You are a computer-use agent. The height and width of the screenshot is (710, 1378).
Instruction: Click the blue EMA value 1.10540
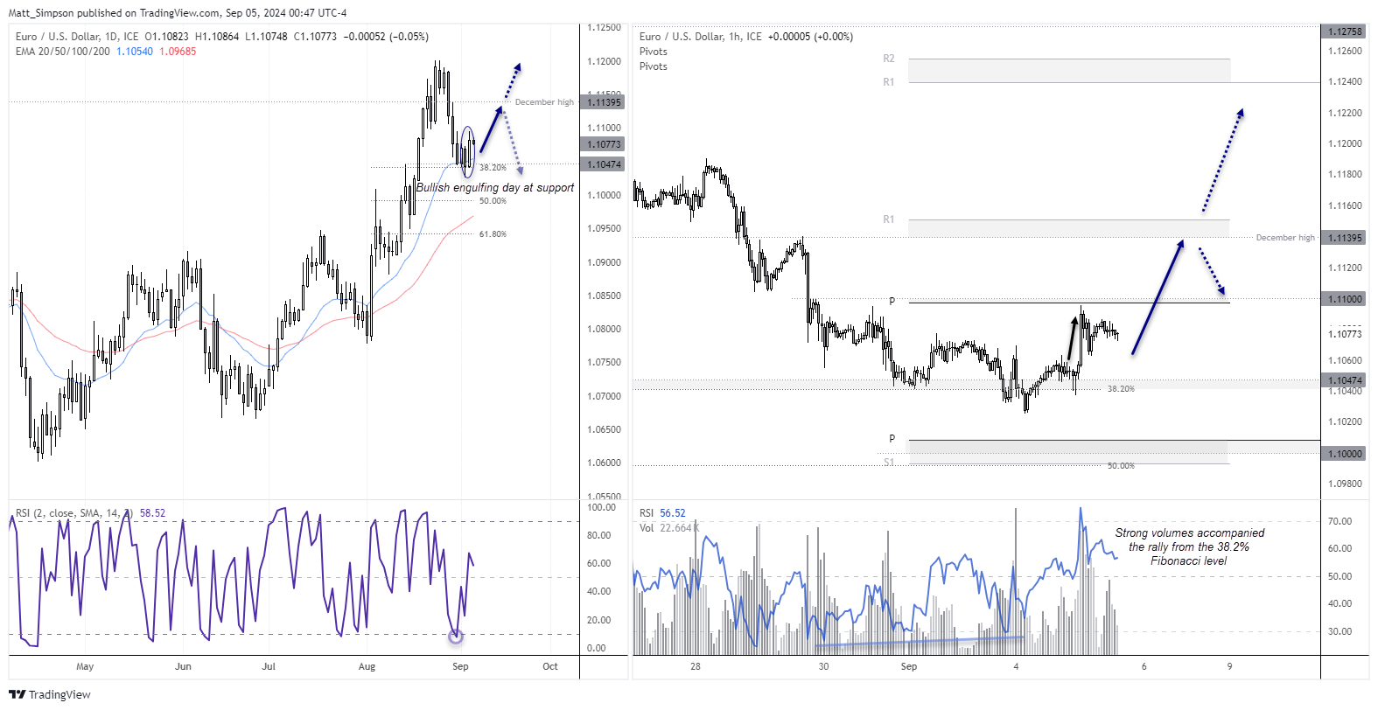click(x=135, y=52)
